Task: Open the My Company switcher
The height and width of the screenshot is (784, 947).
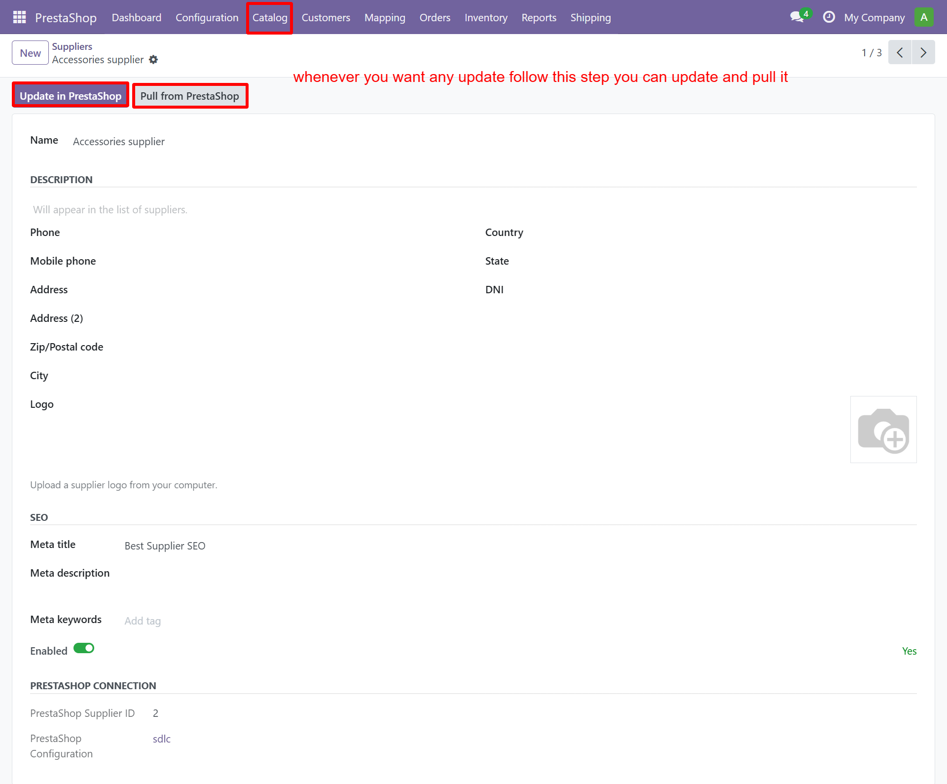Action: pos(874,18)
